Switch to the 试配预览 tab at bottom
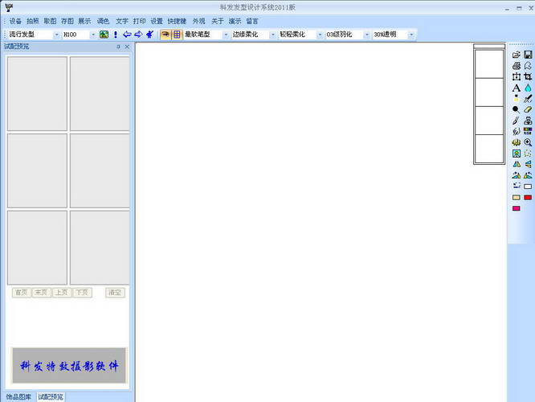The image size is (535, 402). point(51,397)
